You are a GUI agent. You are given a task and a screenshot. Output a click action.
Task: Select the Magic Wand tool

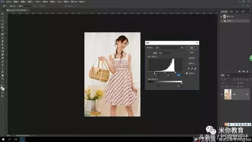click(2, 24)
